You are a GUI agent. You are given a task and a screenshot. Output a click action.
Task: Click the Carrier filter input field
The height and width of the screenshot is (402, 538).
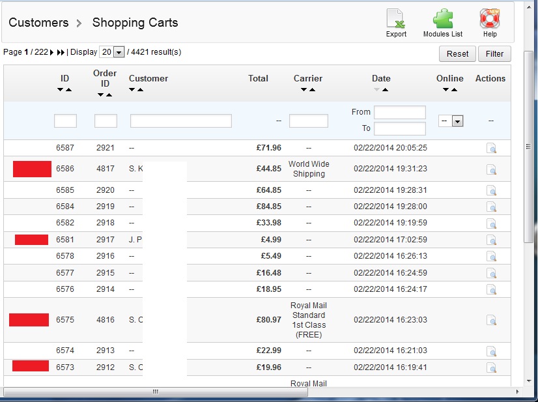pyautogui.click(x=308, y=121)
